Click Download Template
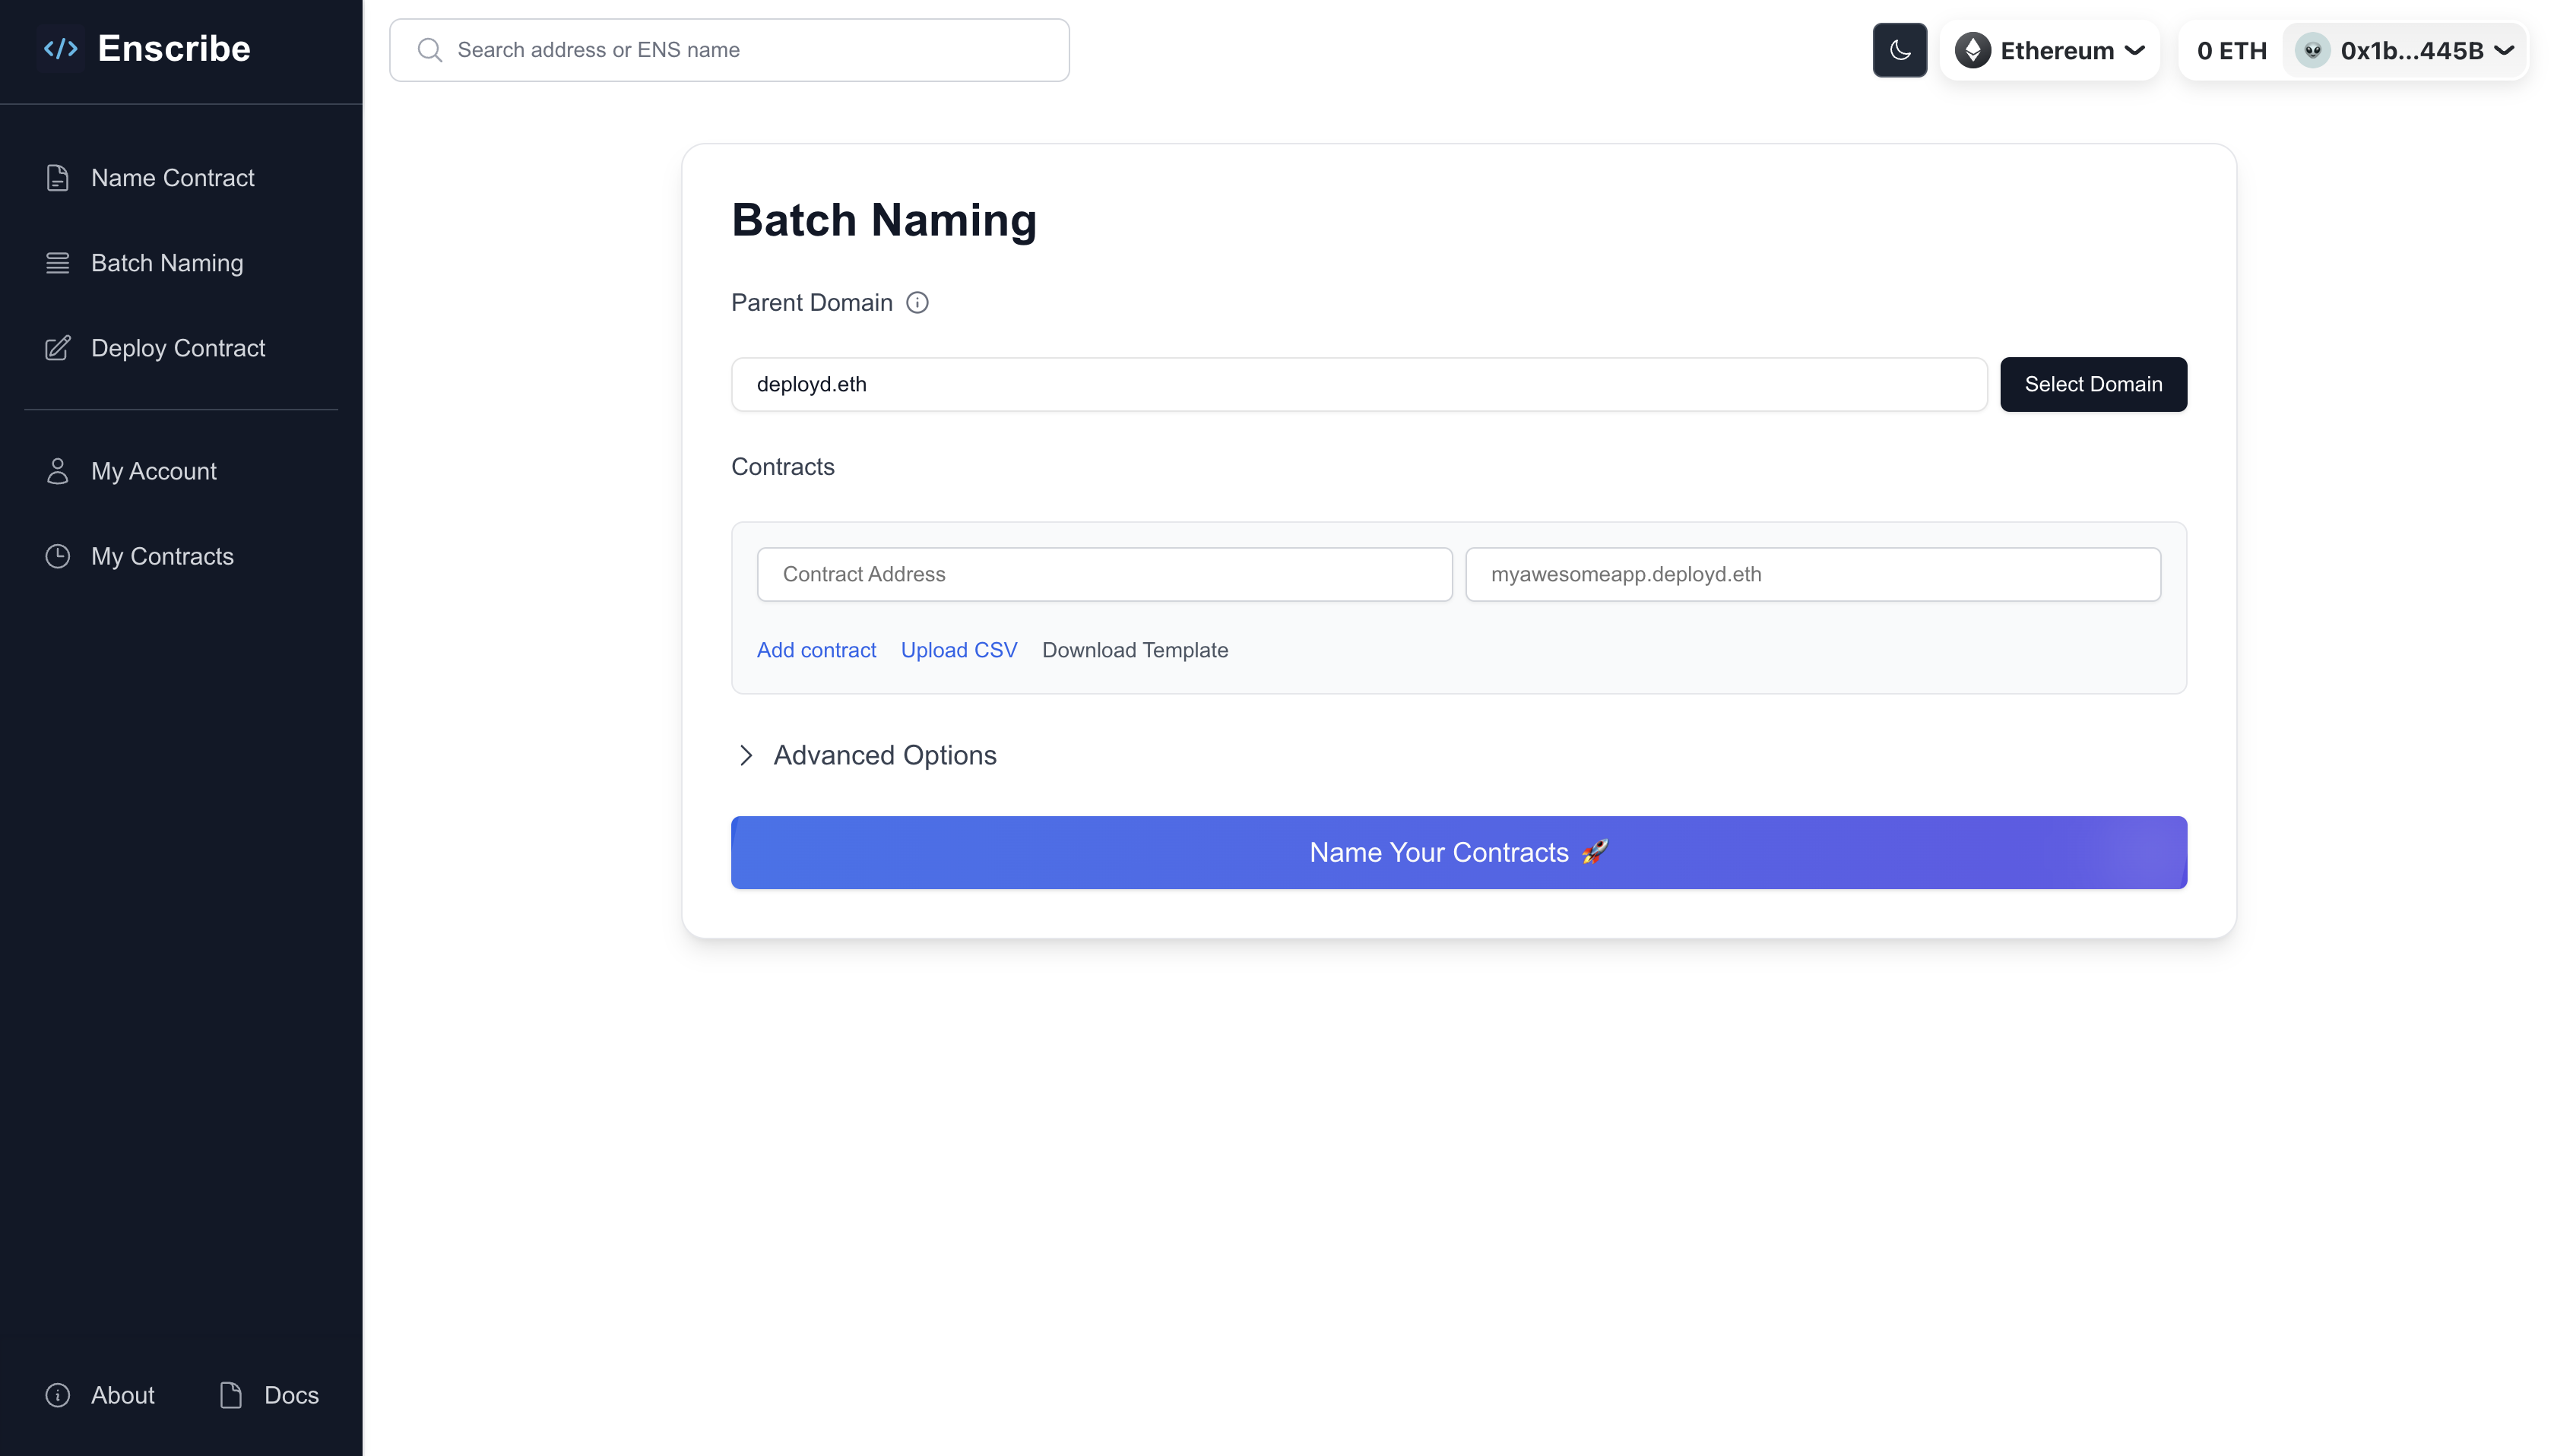This screenshot has width=2554, height=1456. click(1135, 649)
